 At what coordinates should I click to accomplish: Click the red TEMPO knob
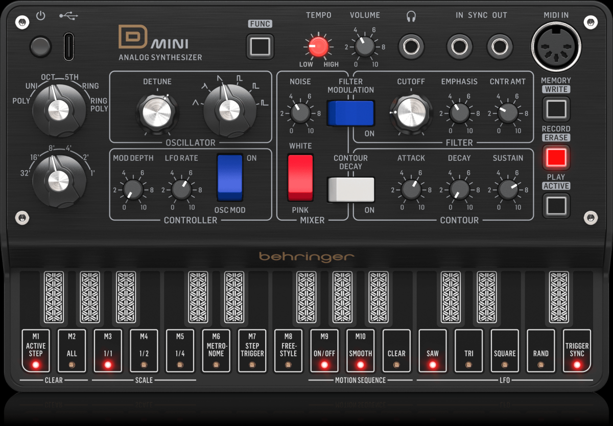pyautogui.click(x=318, y=47)
